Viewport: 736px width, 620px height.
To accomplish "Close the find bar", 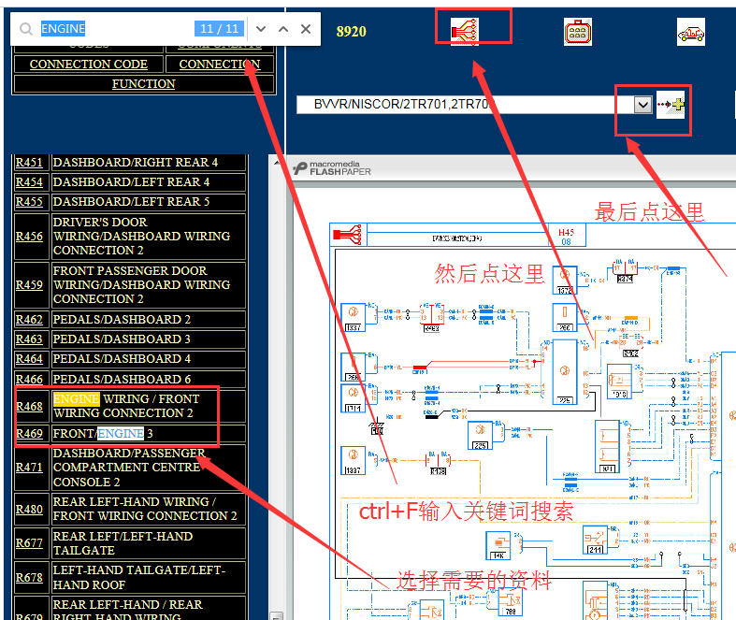I will (x=306, y=29).
